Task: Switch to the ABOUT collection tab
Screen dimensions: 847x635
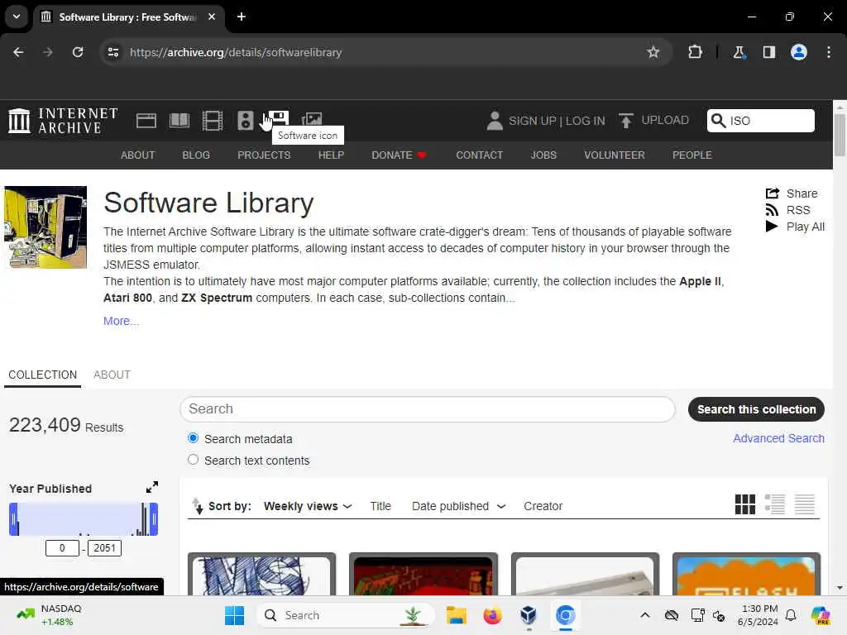Action: click(x=112, y=375)
